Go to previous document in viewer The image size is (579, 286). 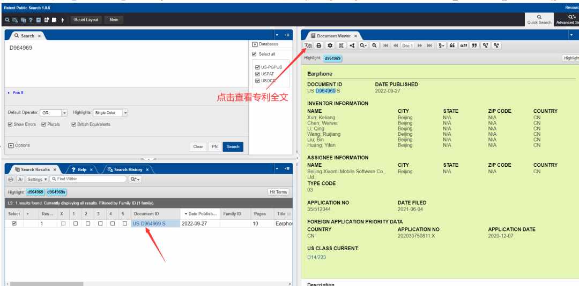pyautogui.click(x=396, y=45)
